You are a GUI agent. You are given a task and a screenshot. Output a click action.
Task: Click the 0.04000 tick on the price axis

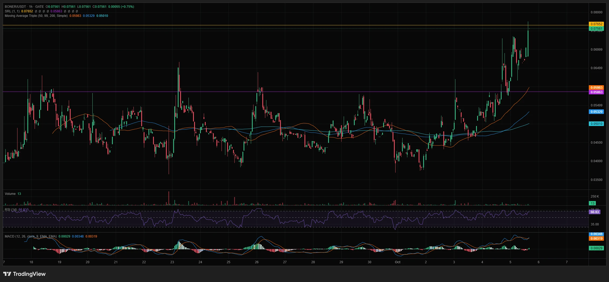click(596, 161)
